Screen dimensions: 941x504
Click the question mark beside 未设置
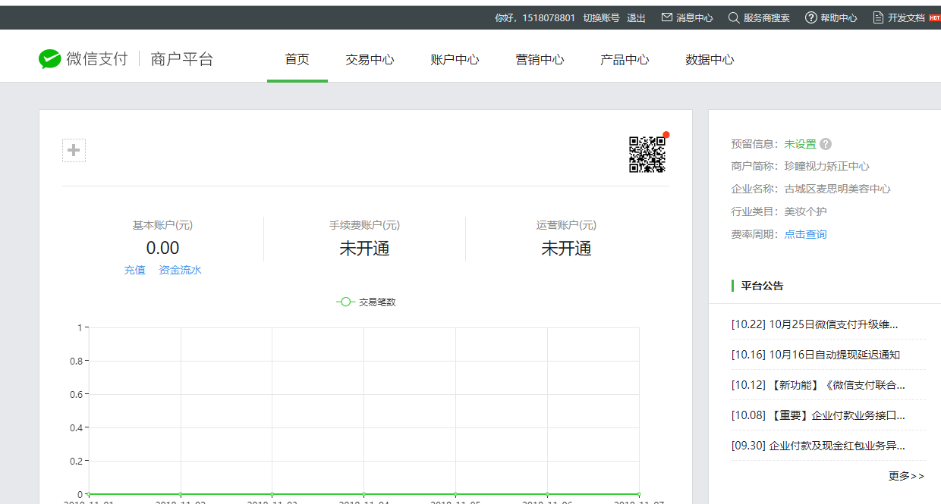coord(826,144)
